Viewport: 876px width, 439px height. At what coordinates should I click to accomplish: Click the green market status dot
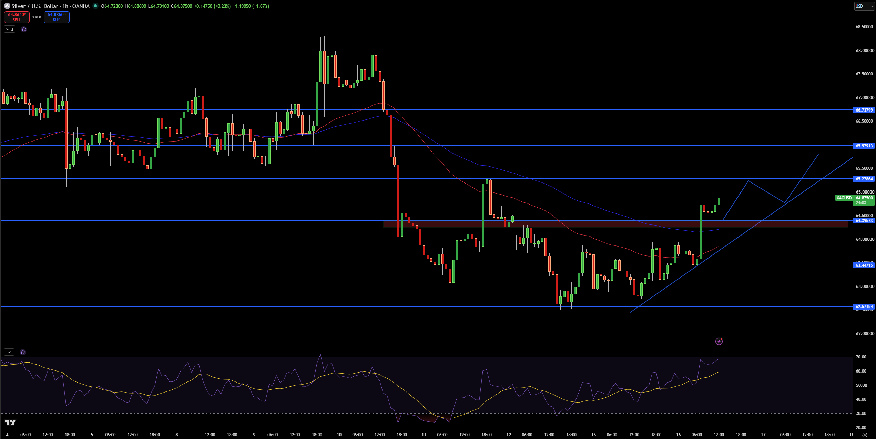point(95,6)
